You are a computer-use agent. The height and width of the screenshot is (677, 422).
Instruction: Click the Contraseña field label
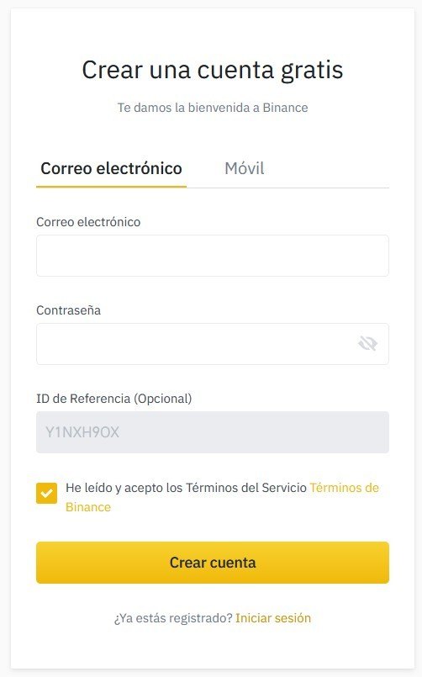coord(69,310)
